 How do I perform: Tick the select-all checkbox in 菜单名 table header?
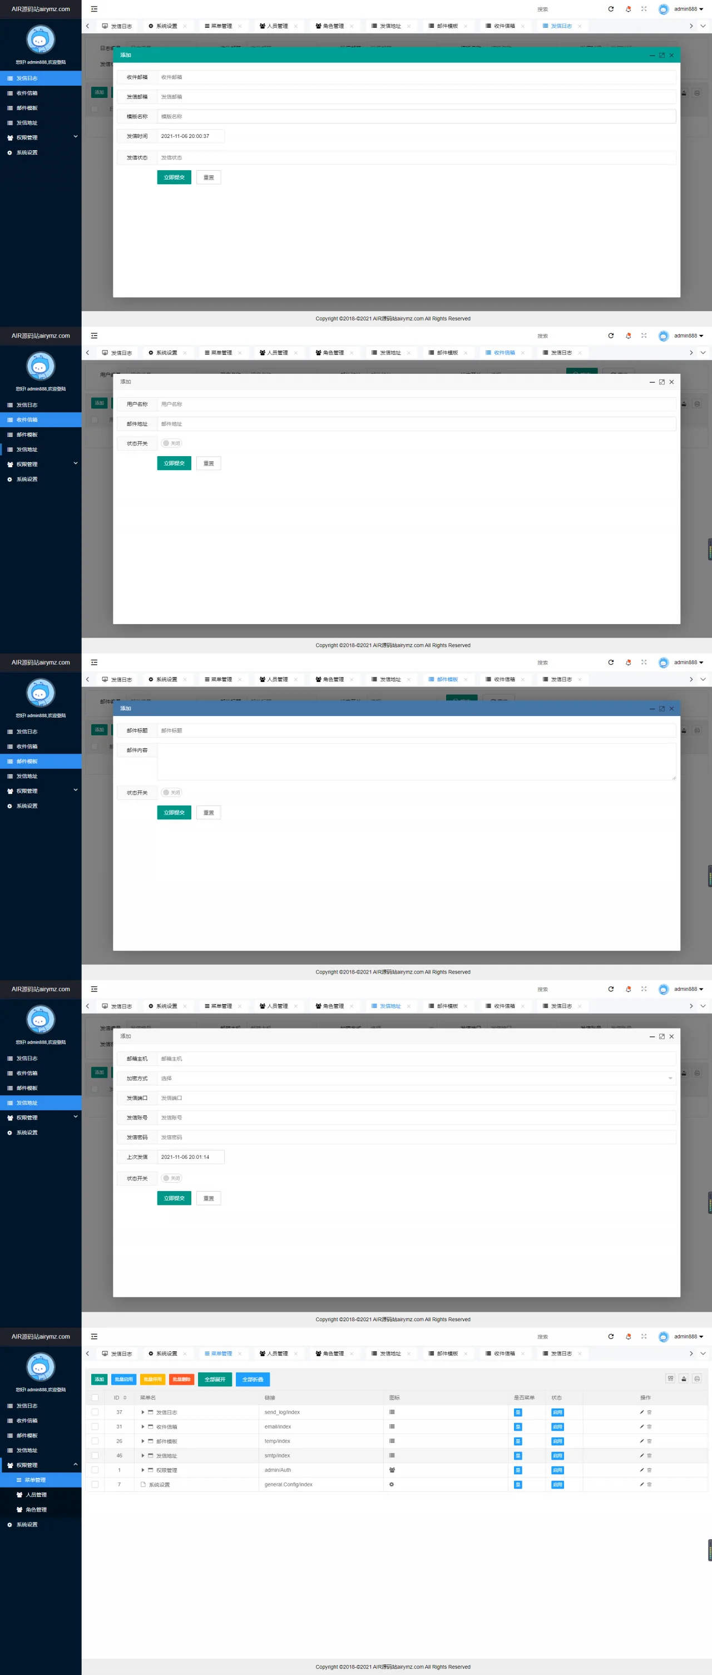coord(95,1397)
